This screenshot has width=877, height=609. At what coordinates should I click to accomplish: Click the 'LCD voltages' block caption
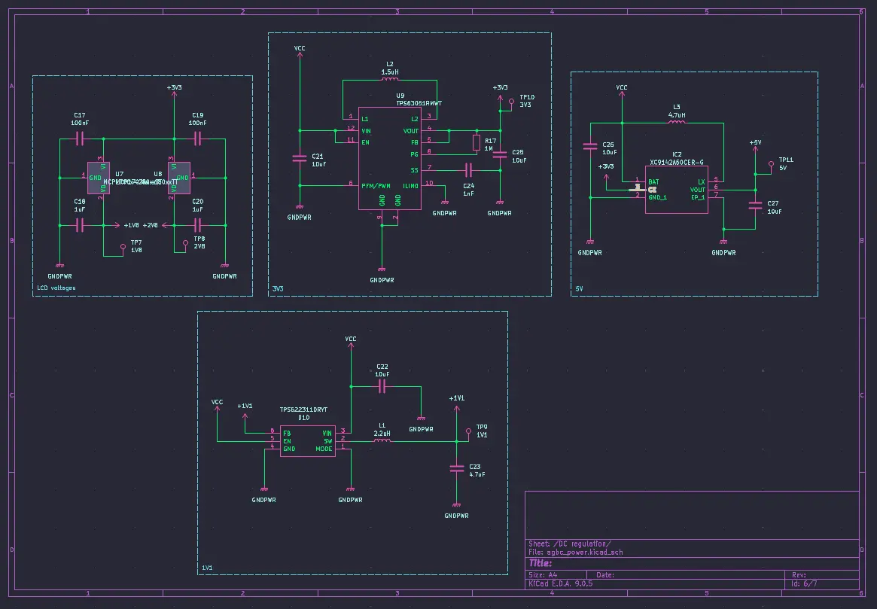pyautogui.click(x=56, y=288)
